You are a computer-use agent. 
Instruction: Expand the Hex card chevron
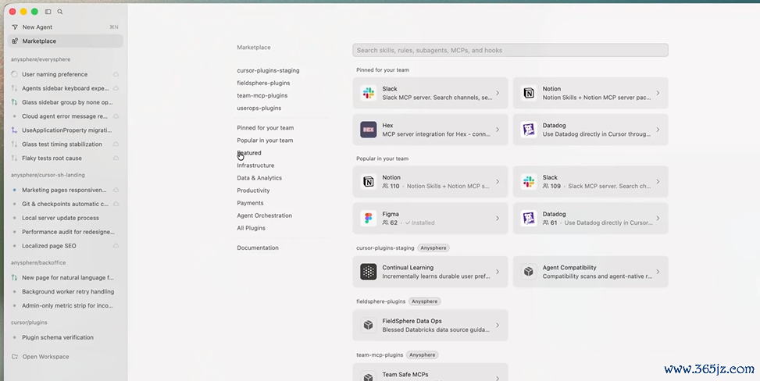498,130
